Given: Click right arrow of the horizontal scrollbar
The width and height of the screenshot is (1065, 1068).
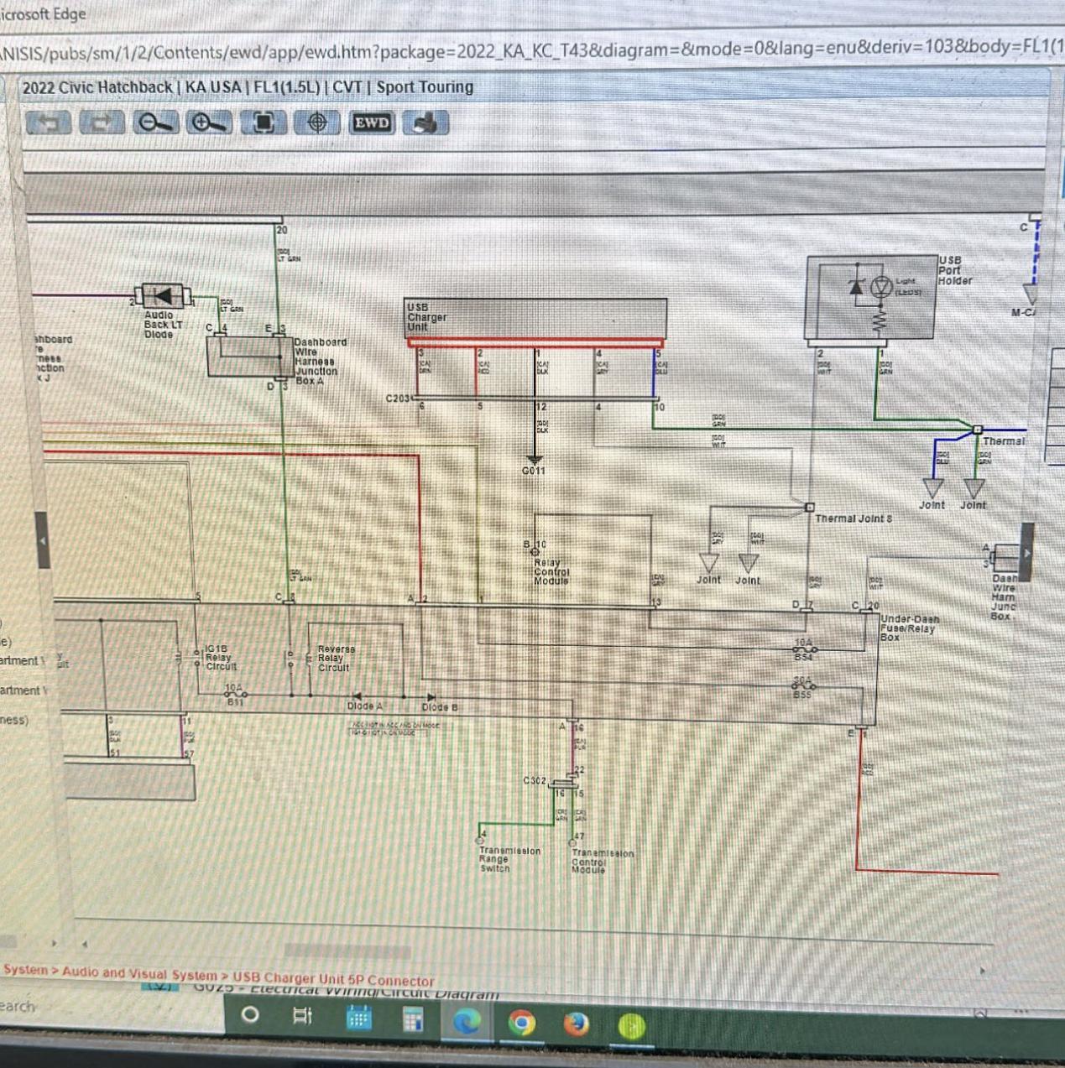Looking at the screenshot, I should (984, 970).
